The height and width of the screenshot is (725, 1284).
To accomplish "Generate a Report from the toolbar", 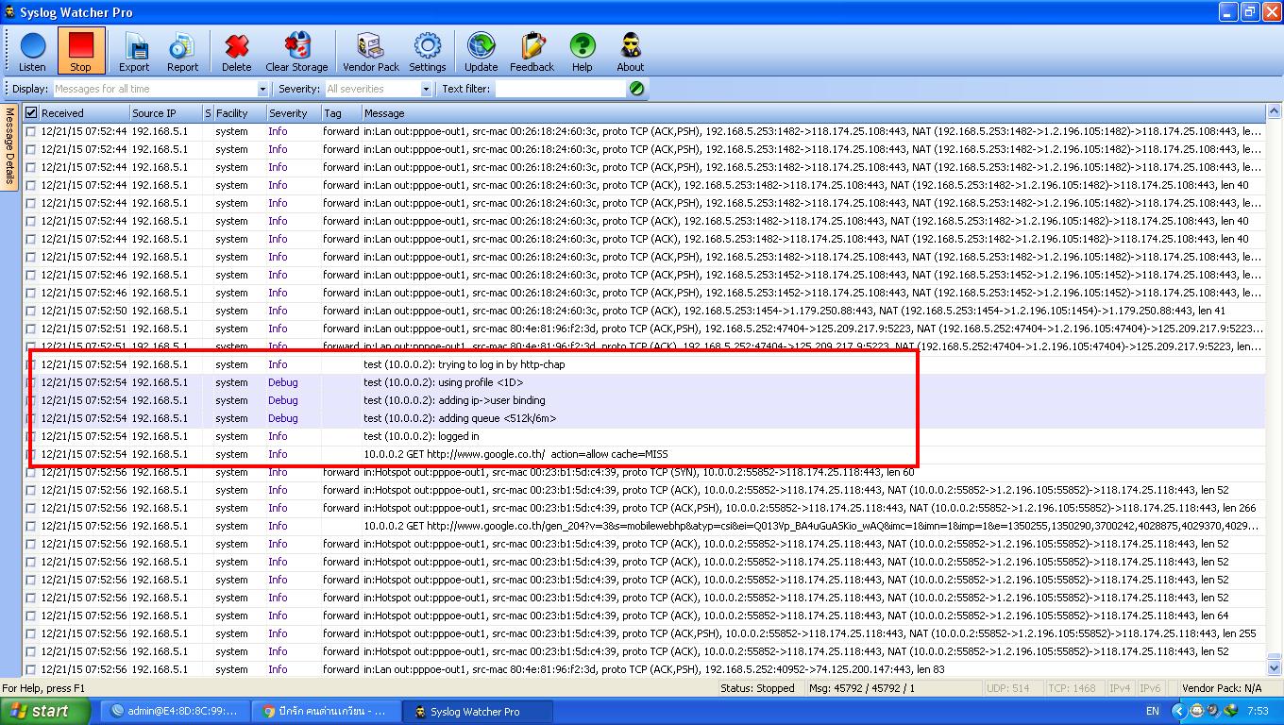I will point(182,51).
